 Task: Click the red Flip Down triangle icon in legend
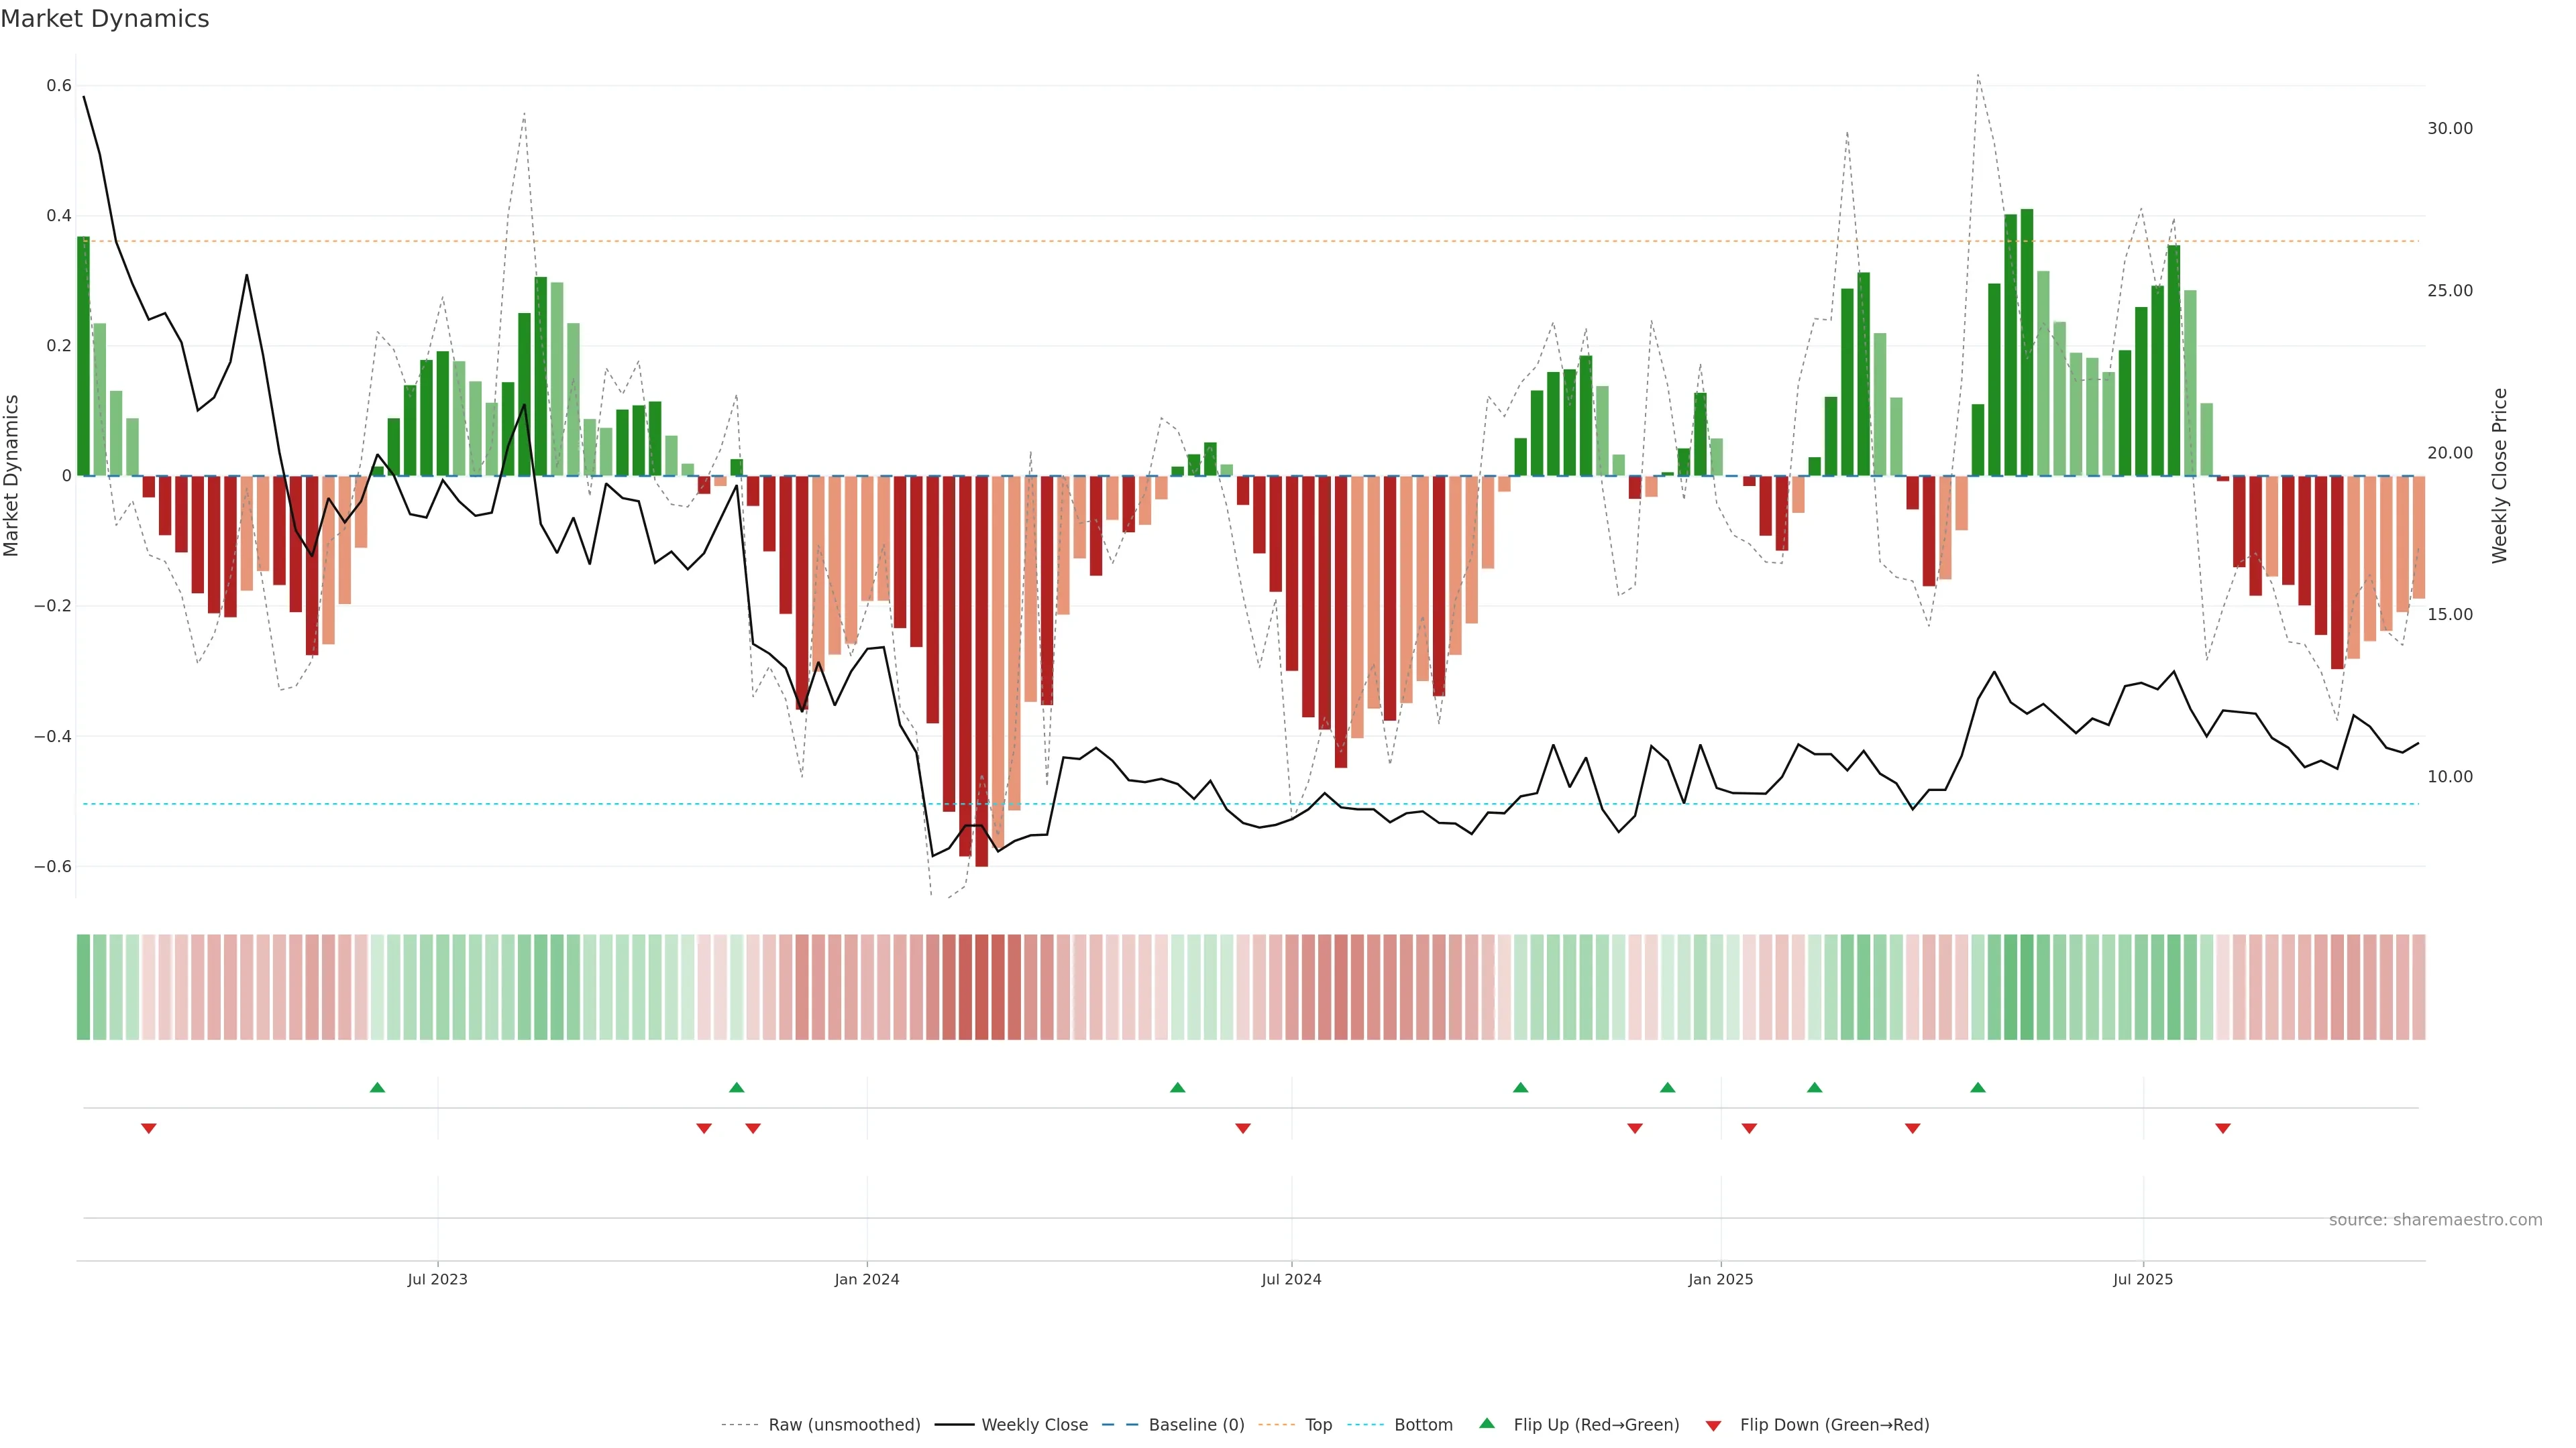[1713, 1426]
